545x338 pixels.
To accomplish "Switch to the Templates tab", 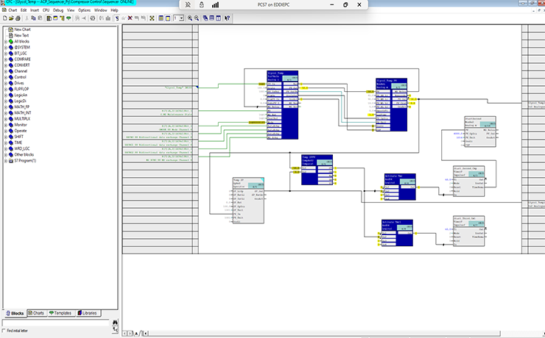I will pos(60,313).
